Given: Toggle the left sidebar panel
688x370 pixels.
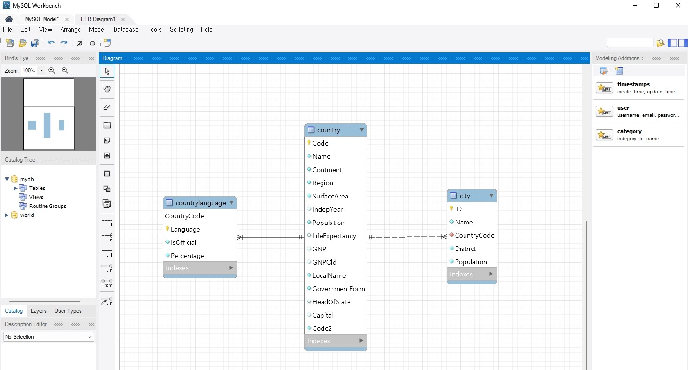Looking at the screenshot, I should (672, 43).
